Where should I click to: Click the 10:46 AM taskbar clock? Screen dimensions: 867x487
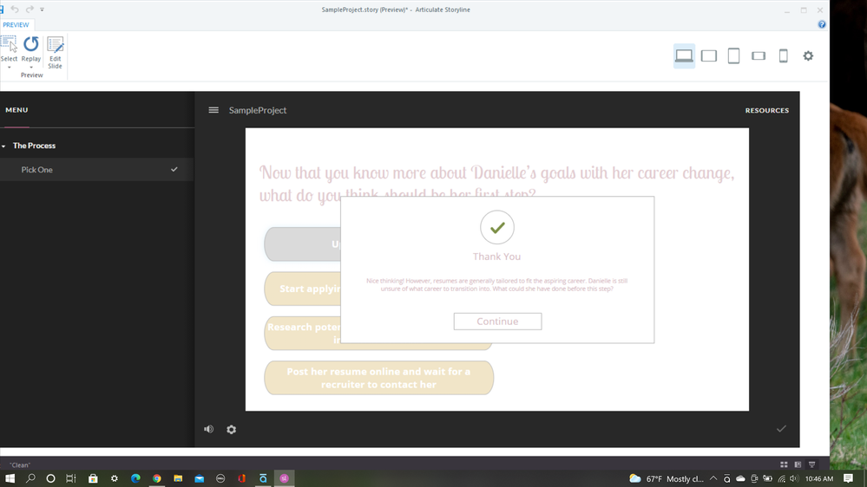tap(819, 478)
